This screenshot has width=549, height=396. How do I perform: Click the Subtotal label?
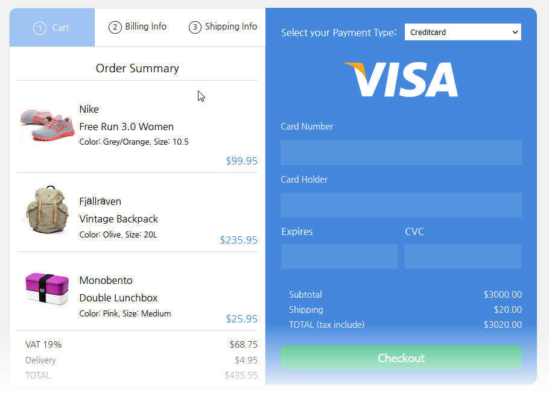point(305,295)
